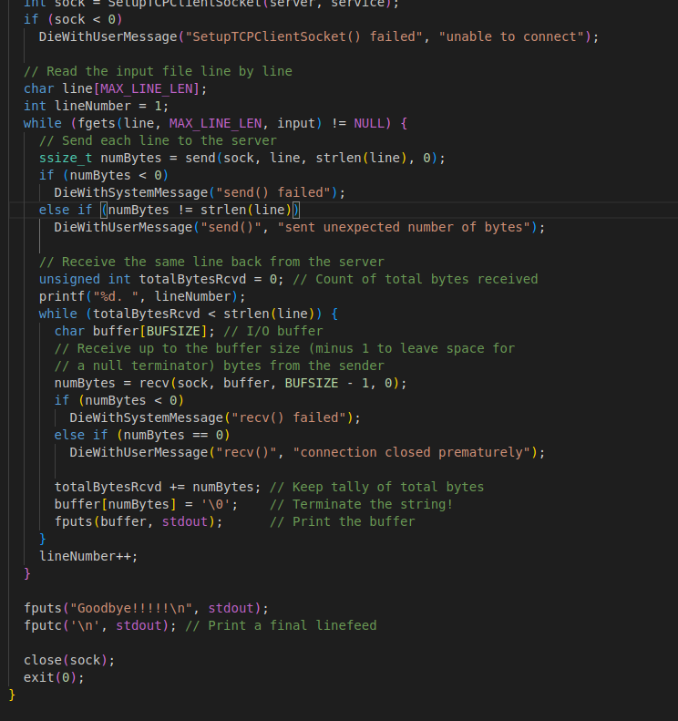Click the comment 'Receive the same line back from the server'
The height and width of the screenshot is (721, 678).
click(x=211, y=263)
